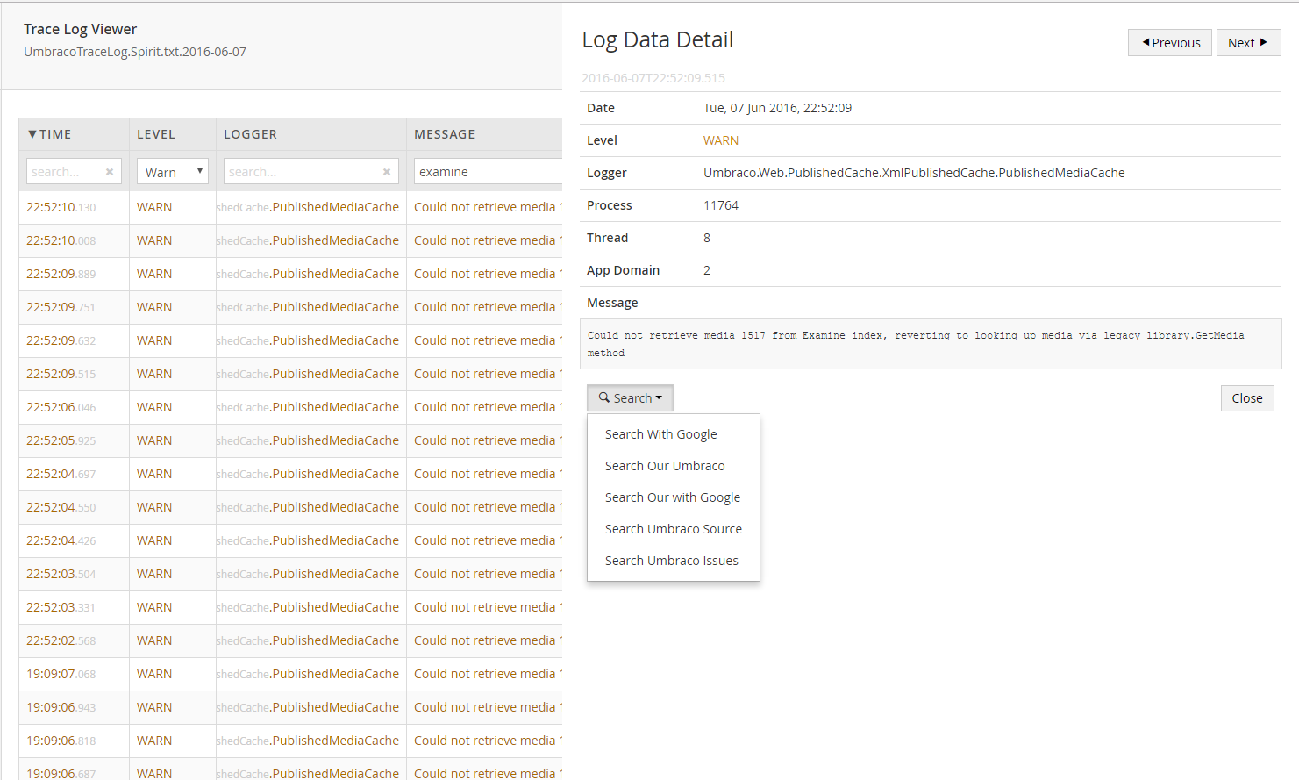1299x780 pixels.
Task: Open the Level filter dropdown set to Warn
Action: (173, 172)
